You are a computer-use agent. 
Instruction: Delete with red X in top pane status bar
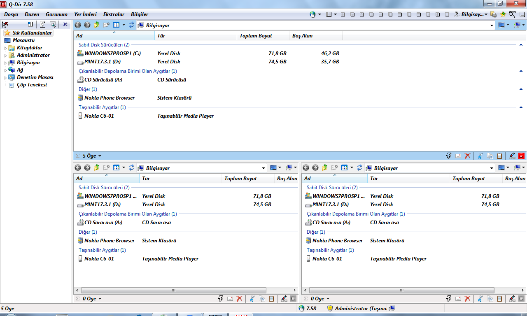[468, 156]
